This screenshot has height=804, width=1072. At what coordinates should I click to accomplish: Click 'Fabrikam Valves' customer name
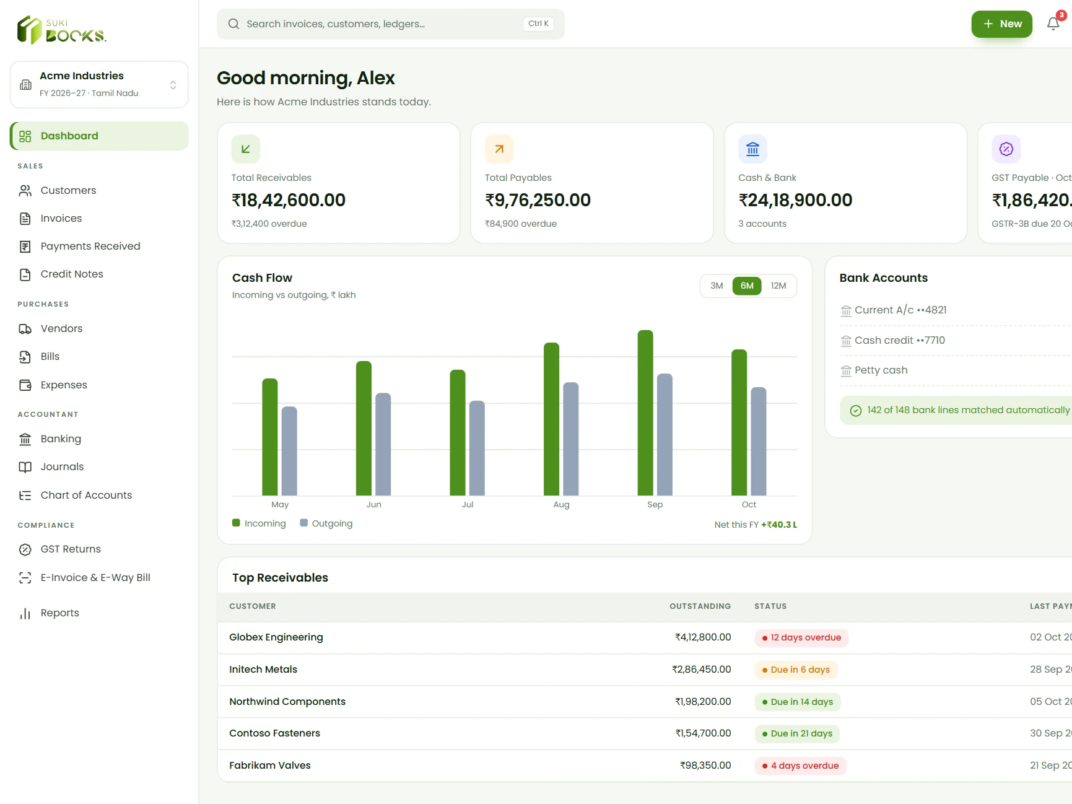(270, 766)
